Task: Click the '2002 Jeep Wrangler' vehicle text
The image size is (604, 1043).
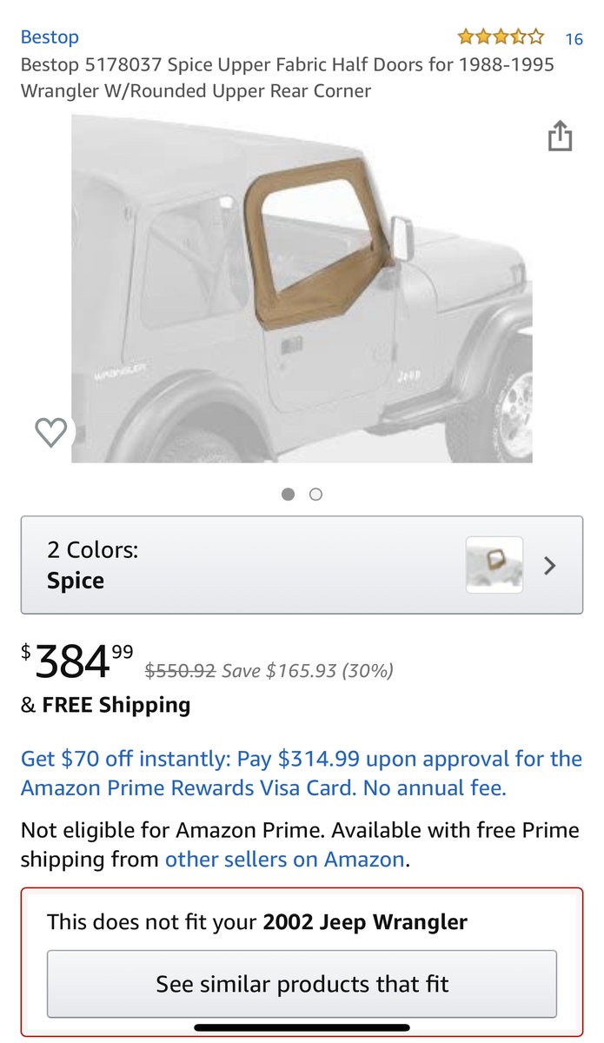Action: coord(365,921)
